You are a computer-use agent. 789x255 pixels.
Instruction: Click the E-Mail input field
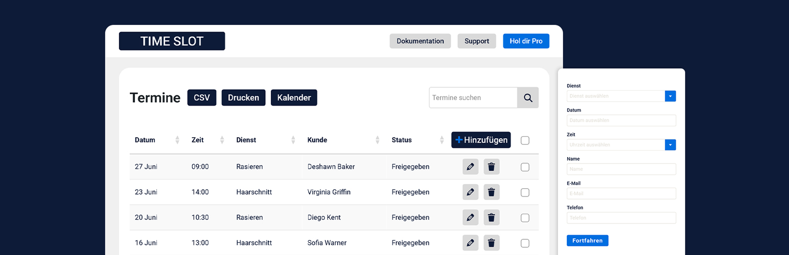coord(621,193)
